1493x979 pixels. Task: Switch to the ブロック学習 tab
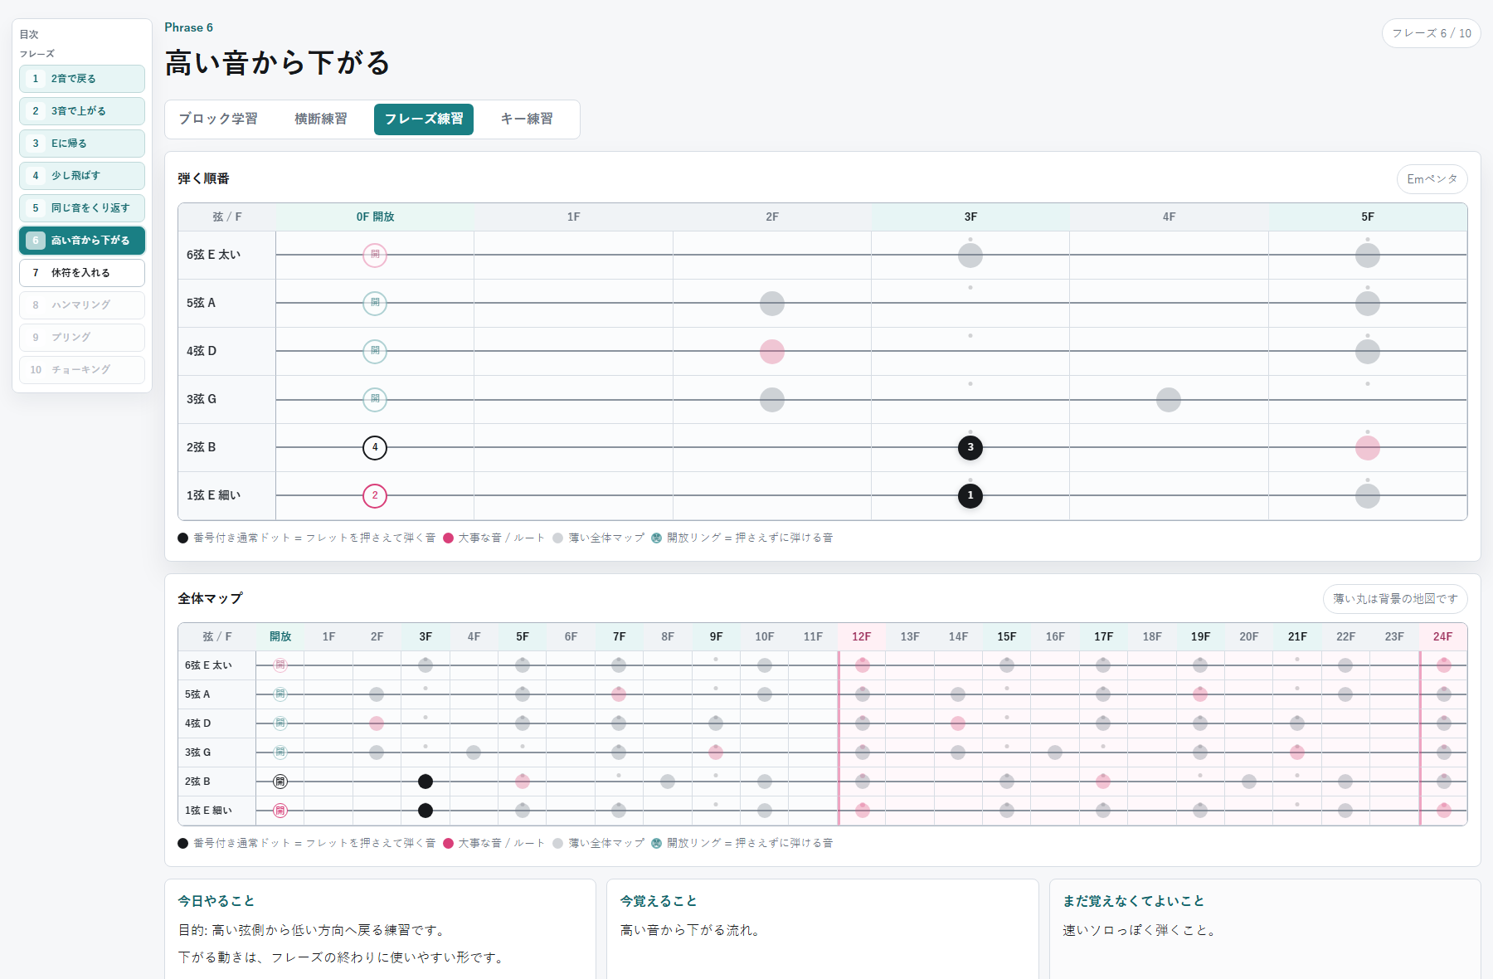point(218,119)
